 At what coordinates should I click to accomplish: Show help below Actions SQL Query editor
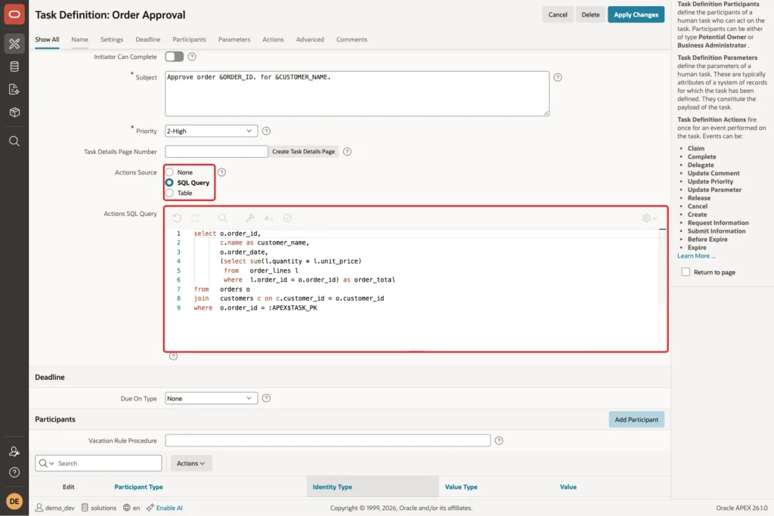(x=173, y=356)
